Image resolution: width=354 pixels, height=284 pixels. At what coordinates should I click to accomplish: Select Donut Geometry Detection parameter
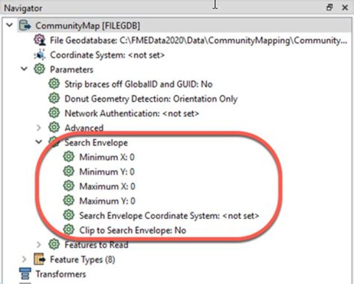coord(150,99)
